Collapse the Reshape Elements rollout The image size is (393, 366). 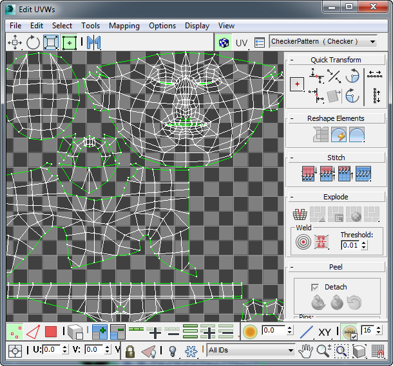292,118
